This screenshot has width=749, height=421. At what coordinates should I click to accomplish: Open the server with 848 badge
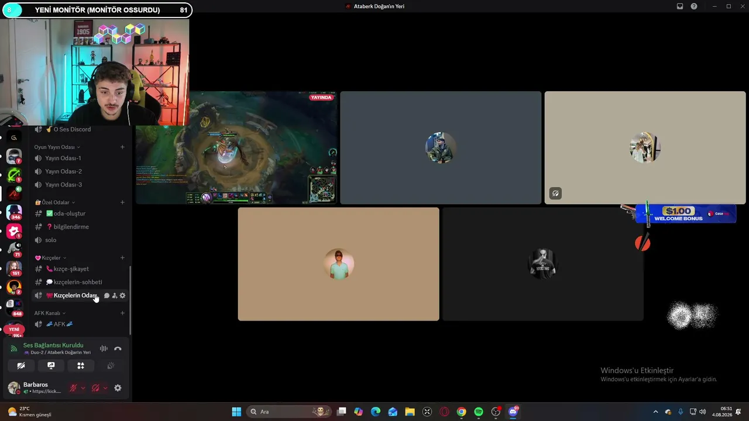coord(14,306)
